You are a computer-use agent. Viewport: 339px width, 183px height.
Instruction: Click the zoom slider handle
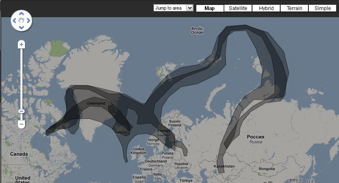pos(21,111)
